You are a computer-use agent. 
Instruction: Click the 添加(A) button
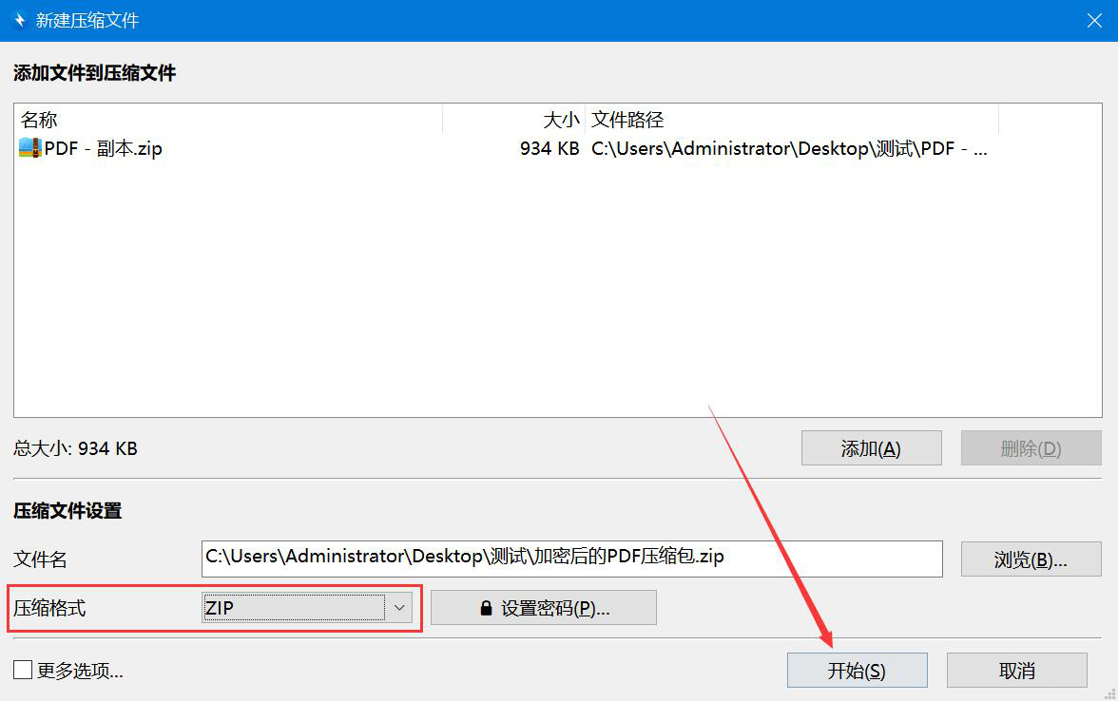point(871,448)
